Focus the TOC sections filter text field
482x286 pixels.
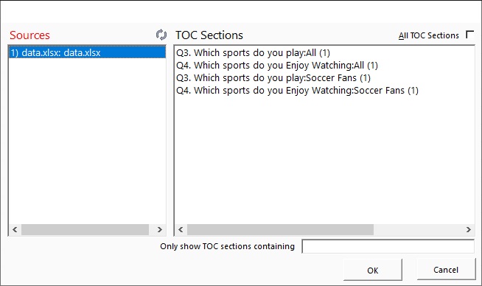(388, 246)
